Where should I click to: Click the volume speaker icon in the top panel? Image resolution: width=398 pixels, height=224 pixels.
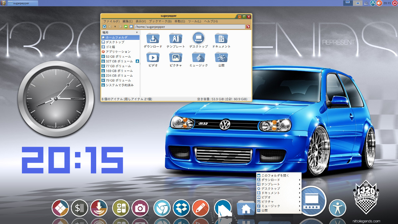click(379, 3)
